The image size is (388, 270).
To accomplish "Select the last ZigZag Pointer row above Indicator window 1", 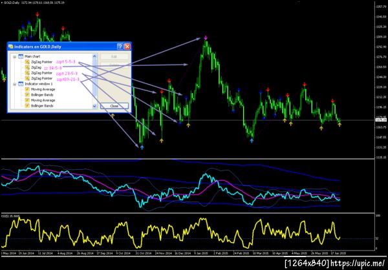I will tap(41, 78).
